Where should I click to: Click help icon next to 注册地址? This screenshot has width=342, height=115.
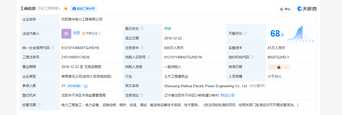coord(142,96)
